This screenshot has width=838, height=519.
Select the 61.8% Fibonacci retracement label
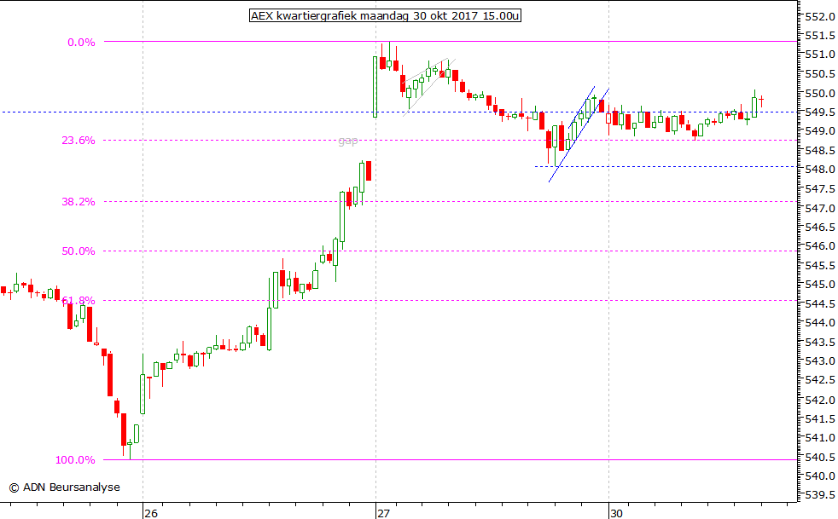(79, 301)
